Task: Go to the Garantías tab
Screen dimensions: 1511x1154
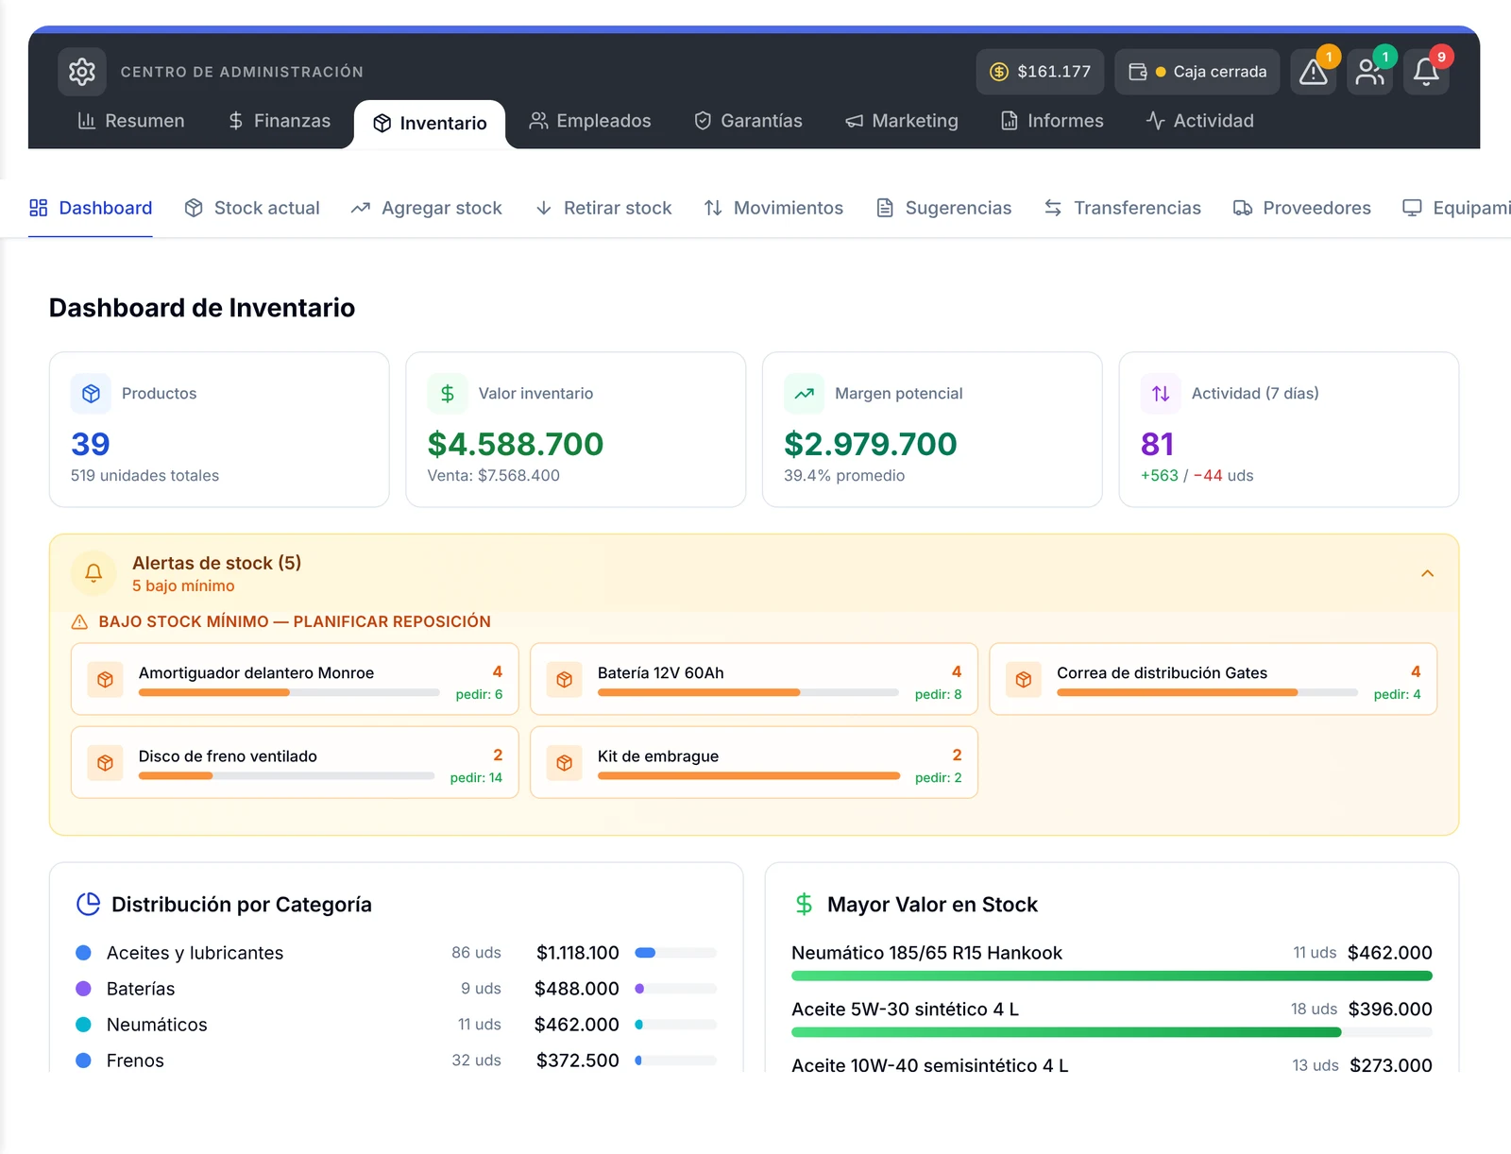Action: point(748,121)
